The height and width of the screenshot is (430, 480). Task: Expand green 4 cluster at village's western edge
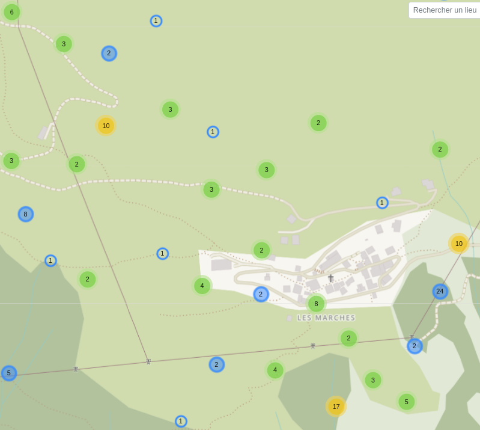tap(202, 286)
